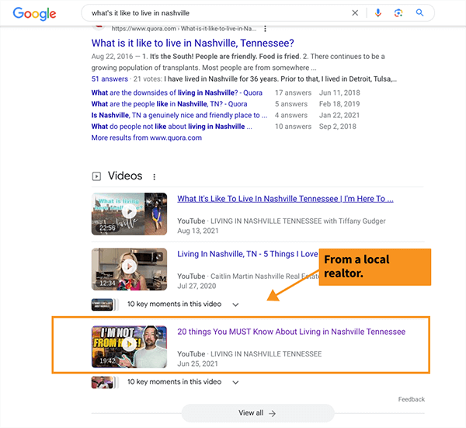Click the Quora URL breadcrumb text

(x=183, y=29)
